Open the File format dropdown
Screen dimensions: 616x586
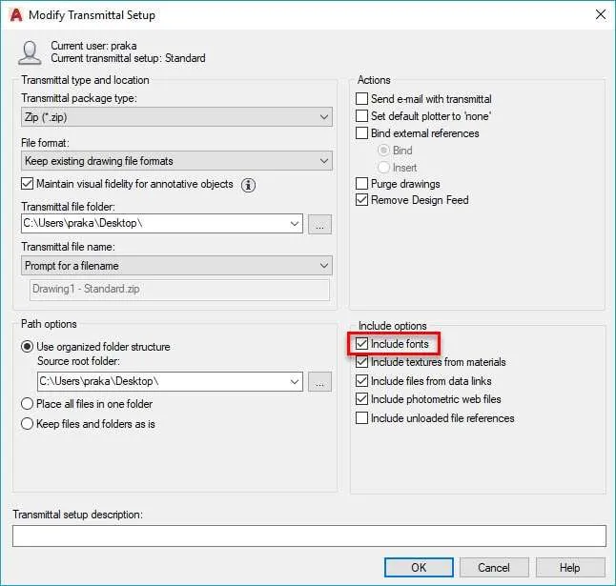pyautogui.click(x=176, y=161)
